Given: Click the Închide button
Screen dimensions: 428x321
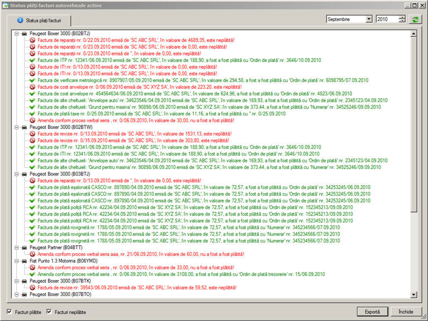Looking at the screenshot, I should point(406,312).
